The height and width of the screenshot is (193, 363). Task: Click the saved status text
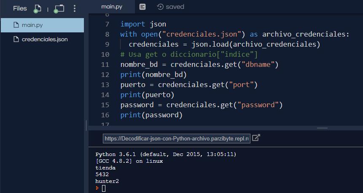(175, 7)
